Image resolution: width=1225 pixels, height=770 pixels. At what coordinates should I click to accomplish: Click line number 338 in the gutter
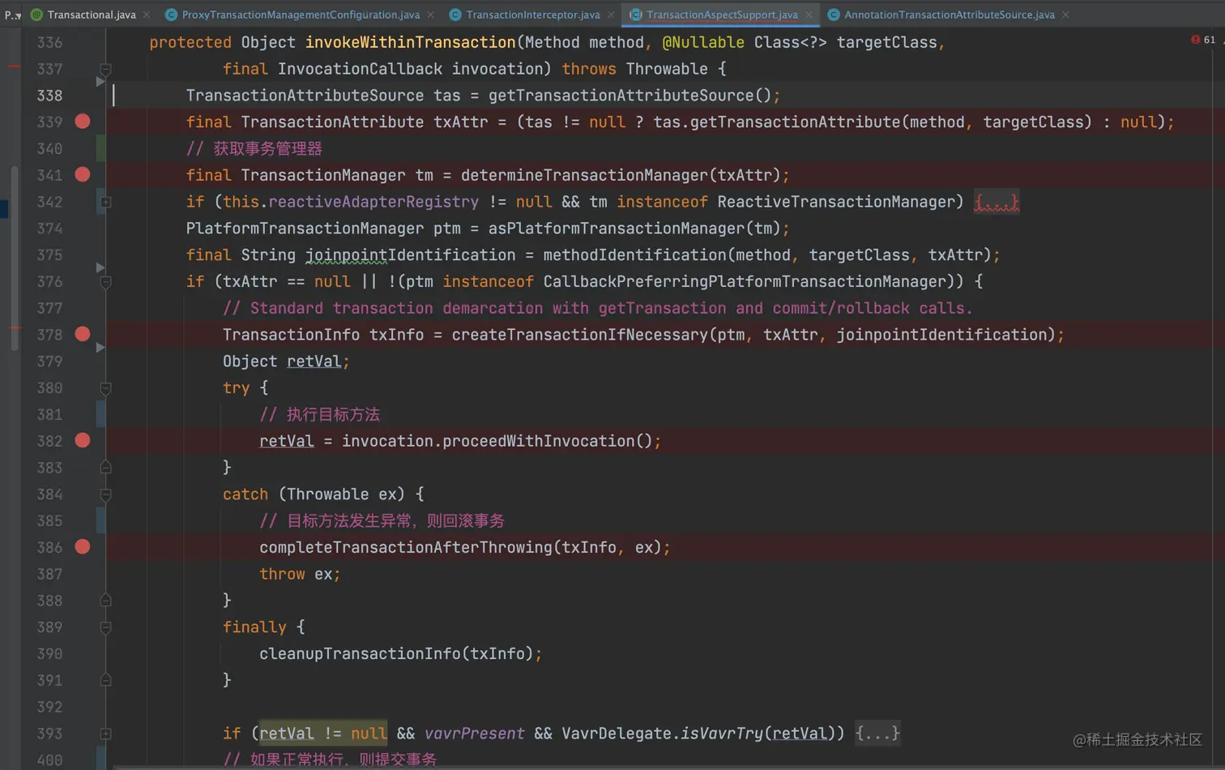click(49, 96)
